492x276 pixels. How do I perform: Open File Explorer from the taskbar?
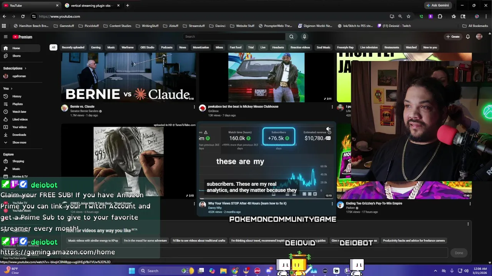point(223,271)
